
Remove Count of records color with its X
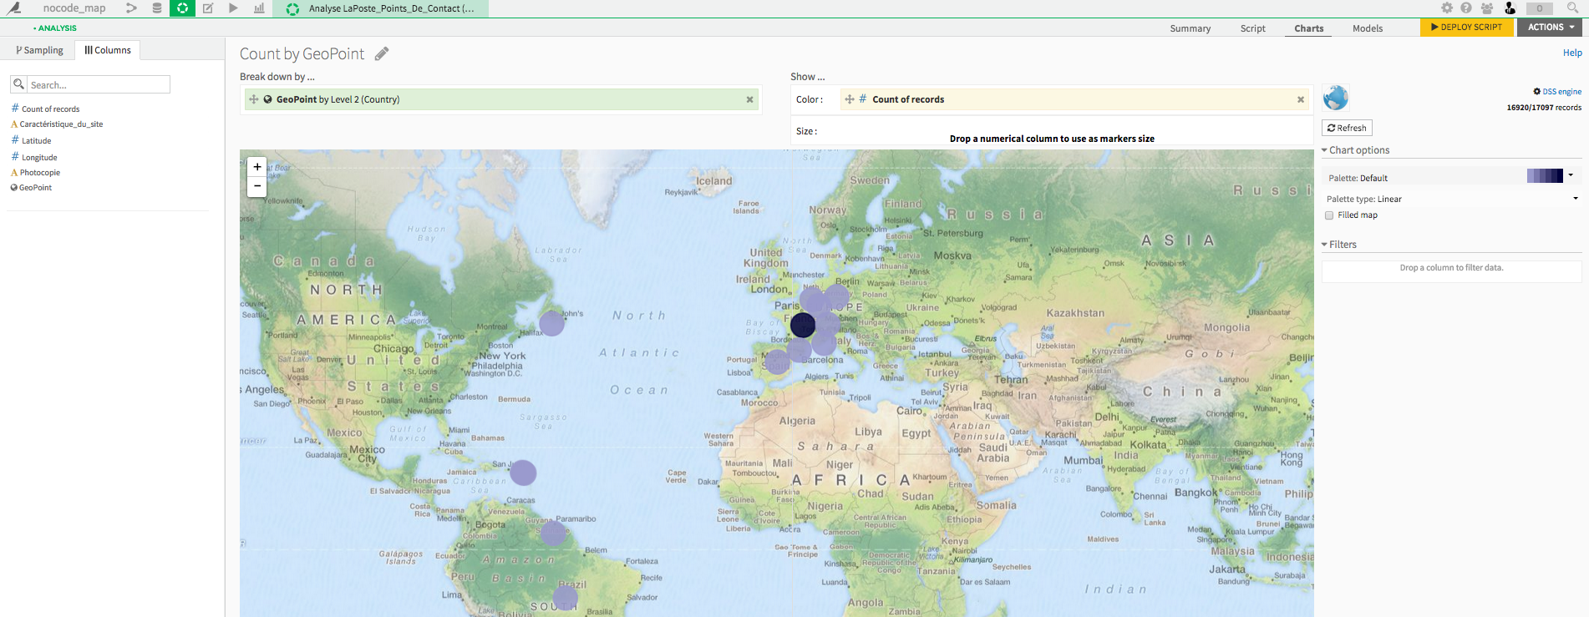(1300, 99)
